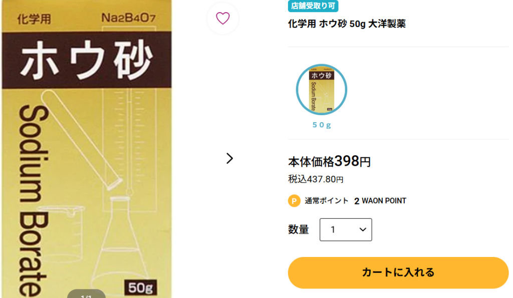Click the 店舗受取り可 badge

pyautogui.click(x=313, y=6)
